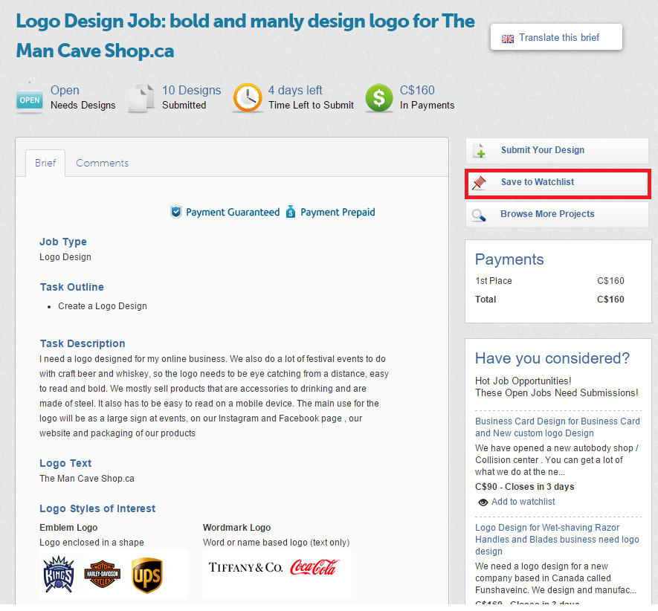Click the OPEN status badge icon
This screenshot has height=611, width=658.
click(x=30, y=98)
